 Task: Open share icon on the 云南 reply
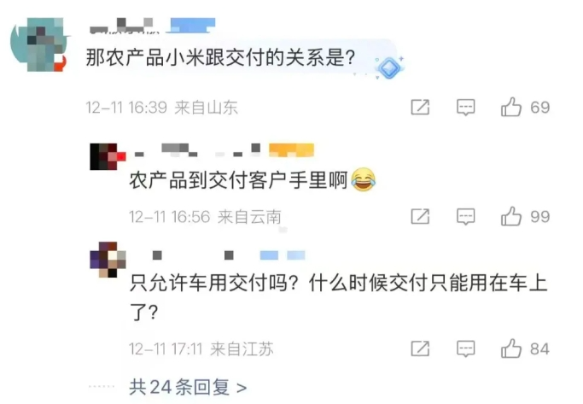420,216
